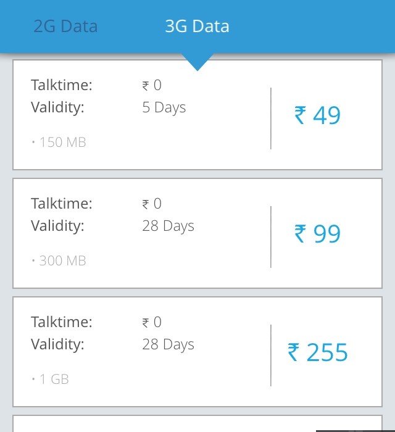Pick the ₹ 255 recharge price
Image resolution: width=395 pixels, height=432 pixels.
click(x=318, y=353)
